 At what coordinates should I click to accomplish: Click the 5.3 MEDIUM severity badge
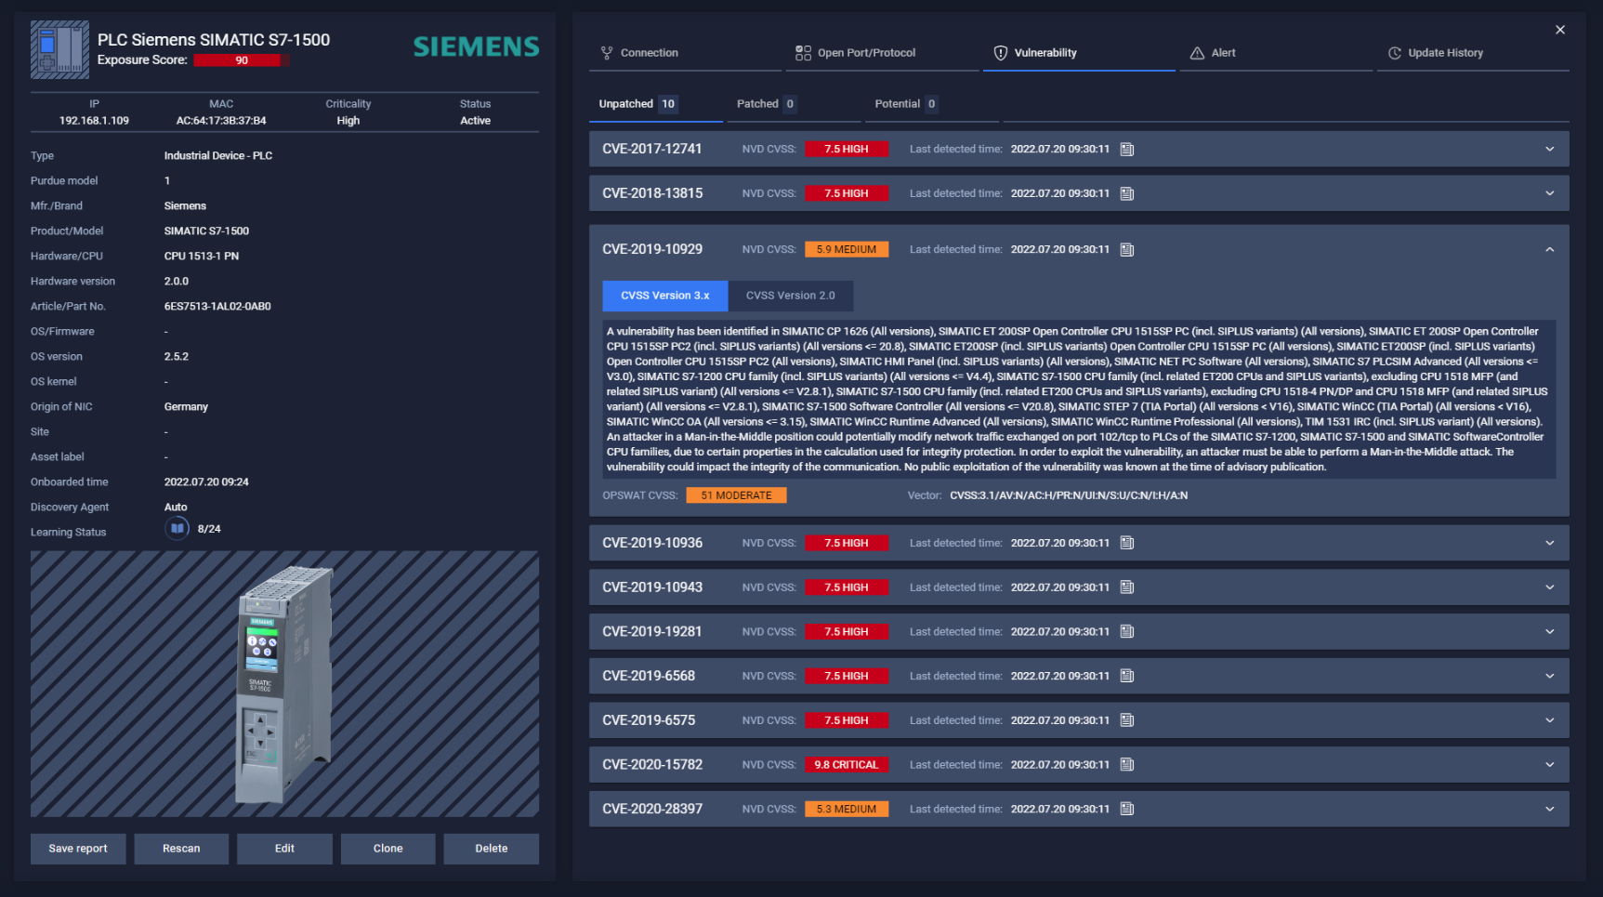pyautogui.click(x=846, y=809)
